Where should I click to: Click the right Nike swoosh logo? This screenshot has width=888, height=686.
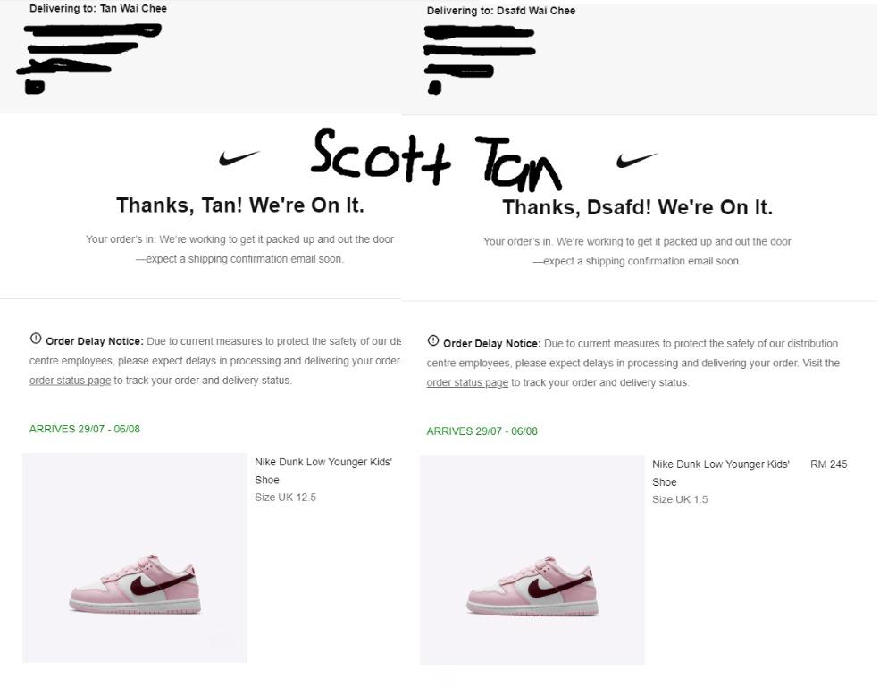coord(637,160)
